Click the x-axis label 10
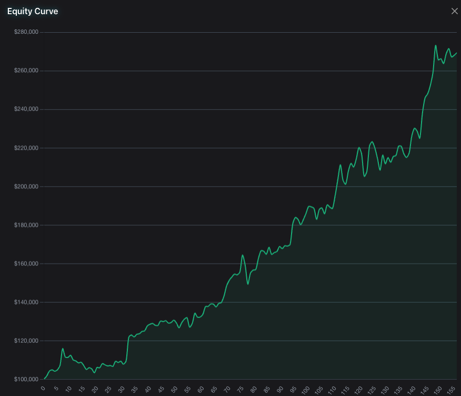The width and height of the screenshot is (461, 396). point(68,389)
